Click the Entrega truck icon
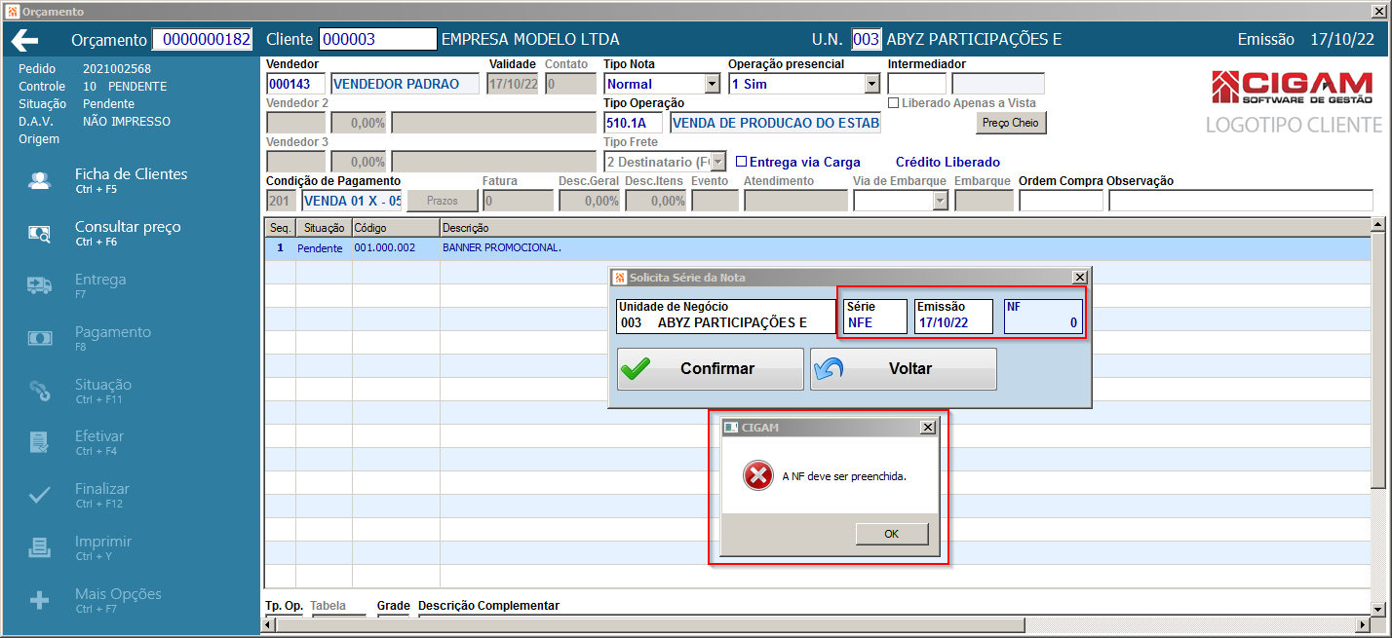 click(x=39, y=285)
